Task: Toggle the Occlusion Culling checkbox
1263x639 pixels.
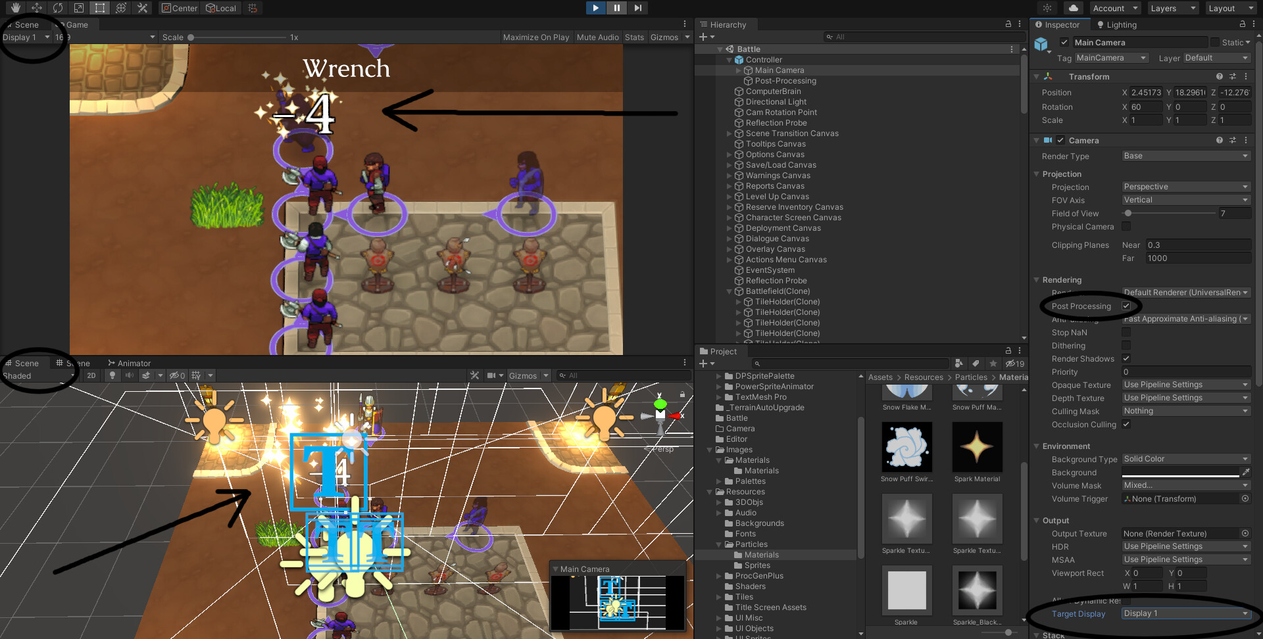Action: [1126, 425]
